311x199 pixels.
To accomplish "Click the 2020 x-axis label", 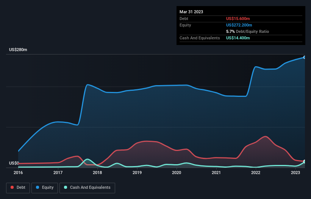I will pos(177,173).
